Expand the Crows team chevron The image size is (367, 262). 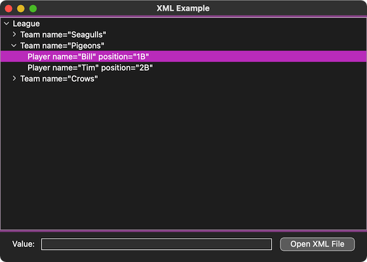(x=14, y=78)
